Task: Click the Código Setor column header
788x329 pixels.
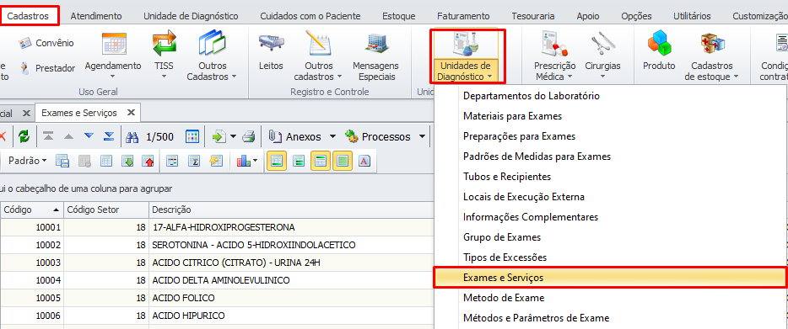Action: (106, 210)
